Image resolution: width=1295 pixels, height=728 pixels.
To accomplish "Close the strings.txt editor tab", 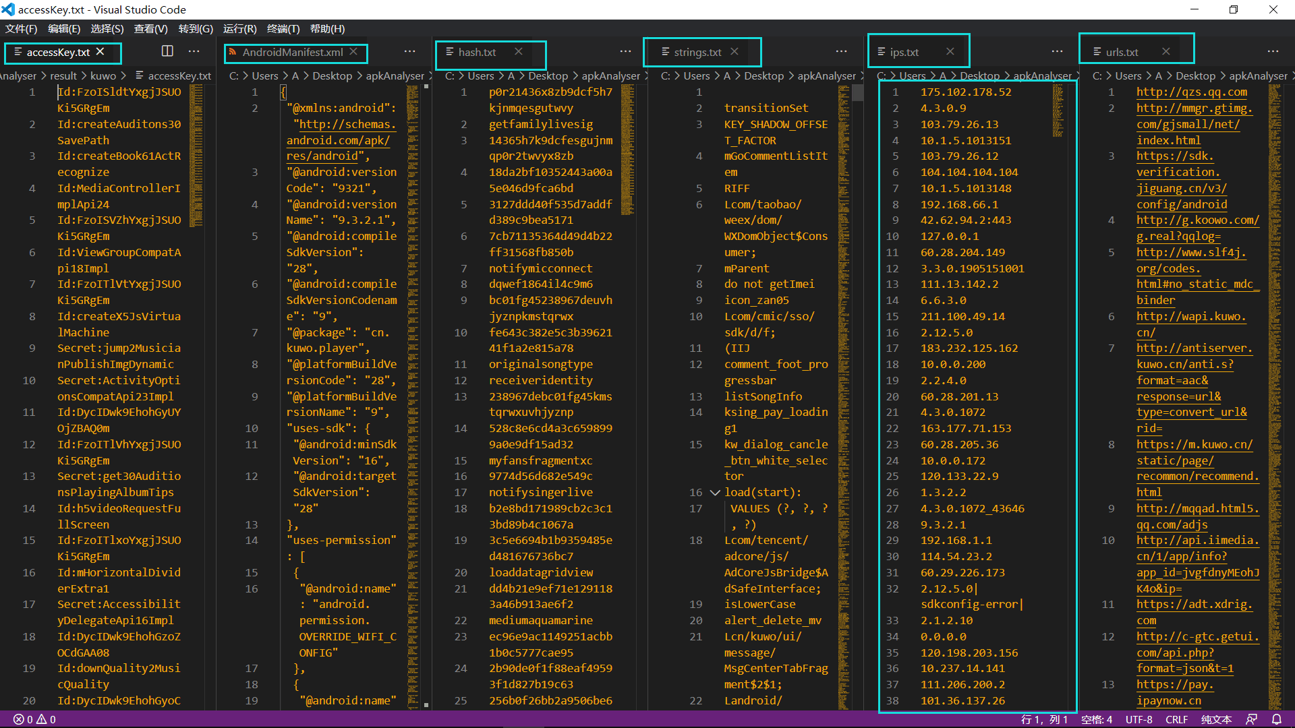I will 735,52.
